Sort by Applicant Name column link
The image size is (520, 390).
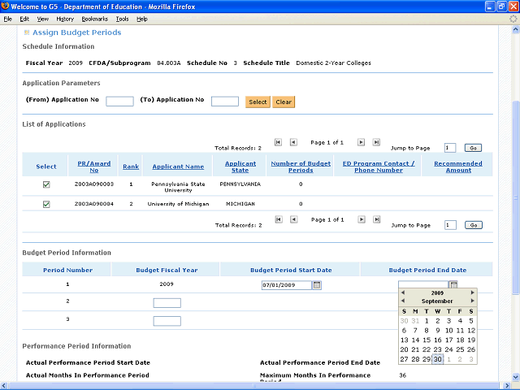178,167
